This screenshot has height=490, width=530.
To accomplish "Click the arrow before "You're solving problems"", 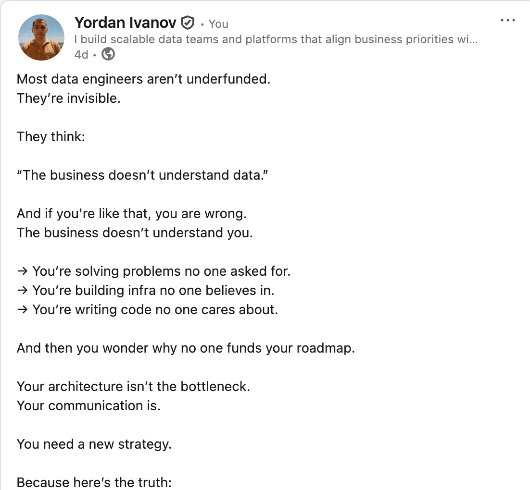I will coord(22,271).
